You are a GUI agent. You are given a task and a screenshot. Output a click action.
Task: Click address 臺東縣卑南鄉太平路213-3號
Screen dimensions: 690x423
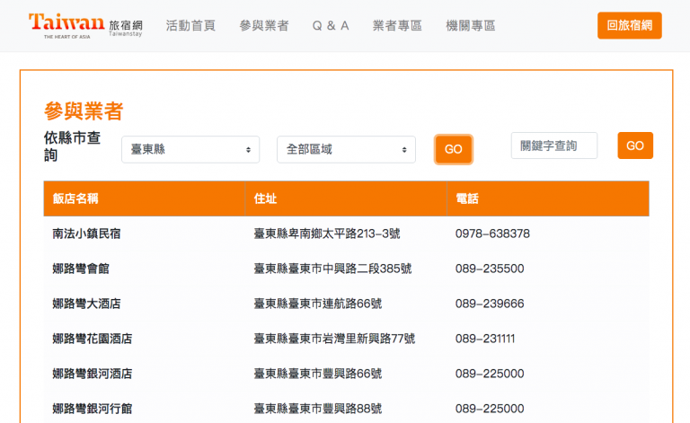(326, 234)
